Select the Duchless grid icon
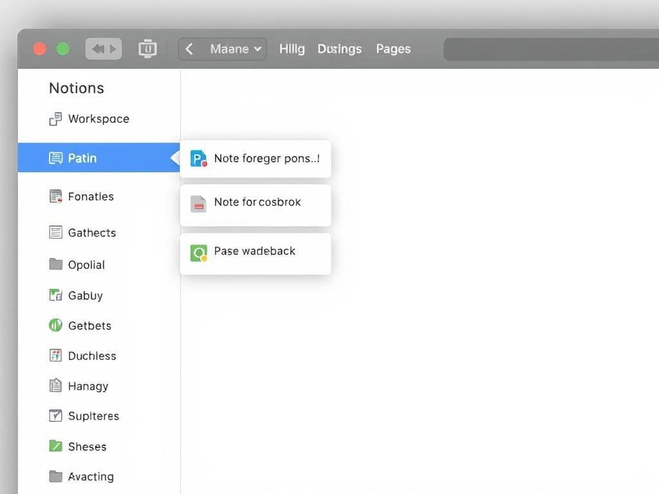The image size is (659, 494). (x=55, y=356)
